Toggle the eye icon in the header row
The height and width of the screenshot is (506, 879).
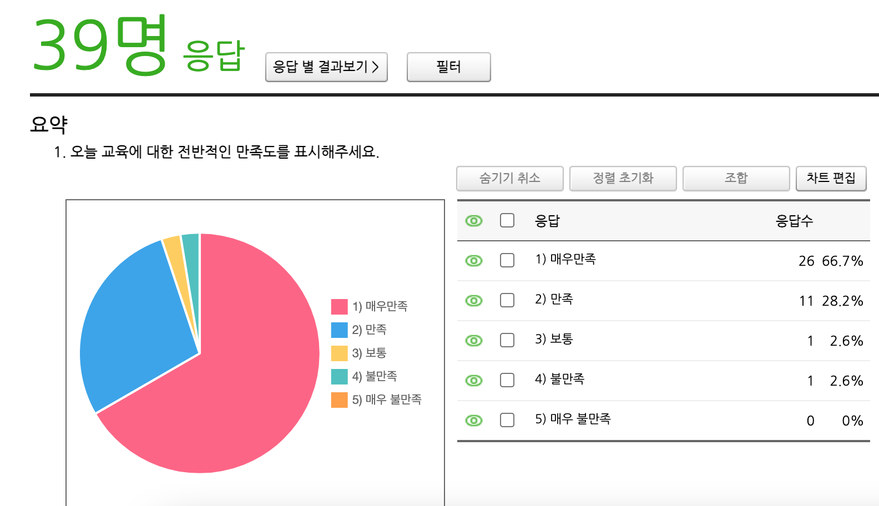click(x=473, y=221)
